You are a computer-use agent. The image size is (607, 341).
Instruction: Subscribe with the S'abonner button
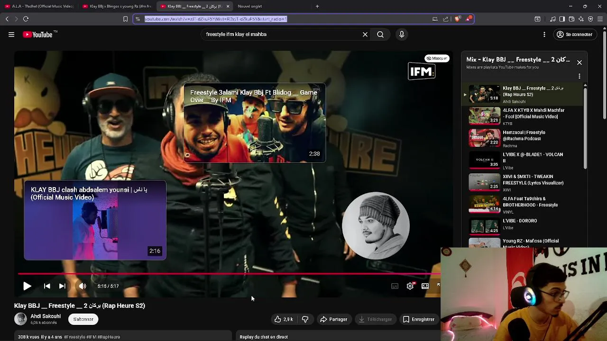[83, 319]
